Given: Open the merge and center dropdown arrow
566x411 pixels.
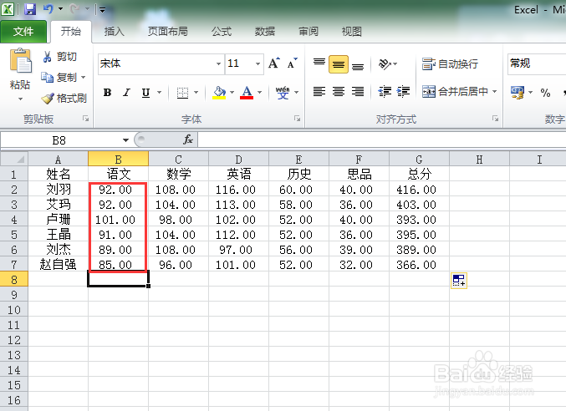Looking at the screenshot, I should tap(495, 92).
